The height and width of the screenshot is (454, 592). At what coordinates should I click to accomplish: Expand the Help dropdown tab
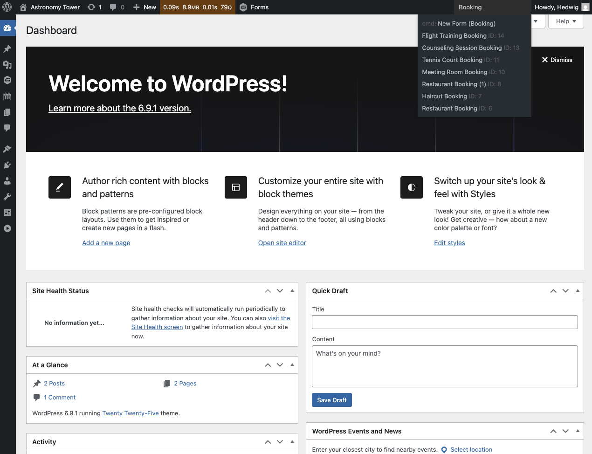(x=566, y=21)
